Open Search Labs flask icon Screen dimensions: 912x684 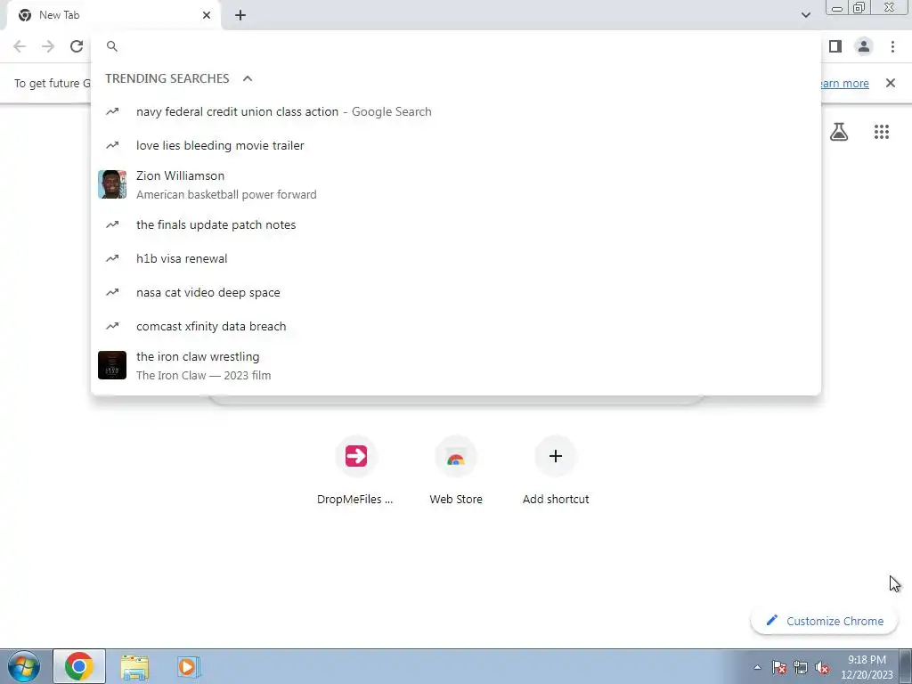pyautogui.click(x=839, y=132)
